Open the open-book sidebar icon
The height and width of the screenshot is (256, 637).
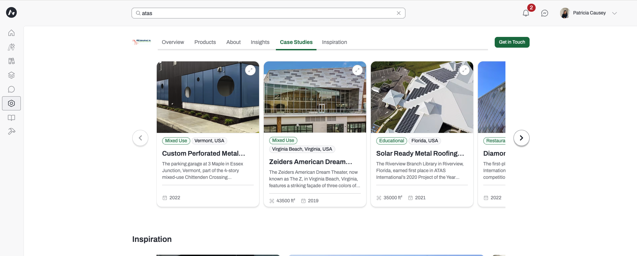[x=11, y=118]
